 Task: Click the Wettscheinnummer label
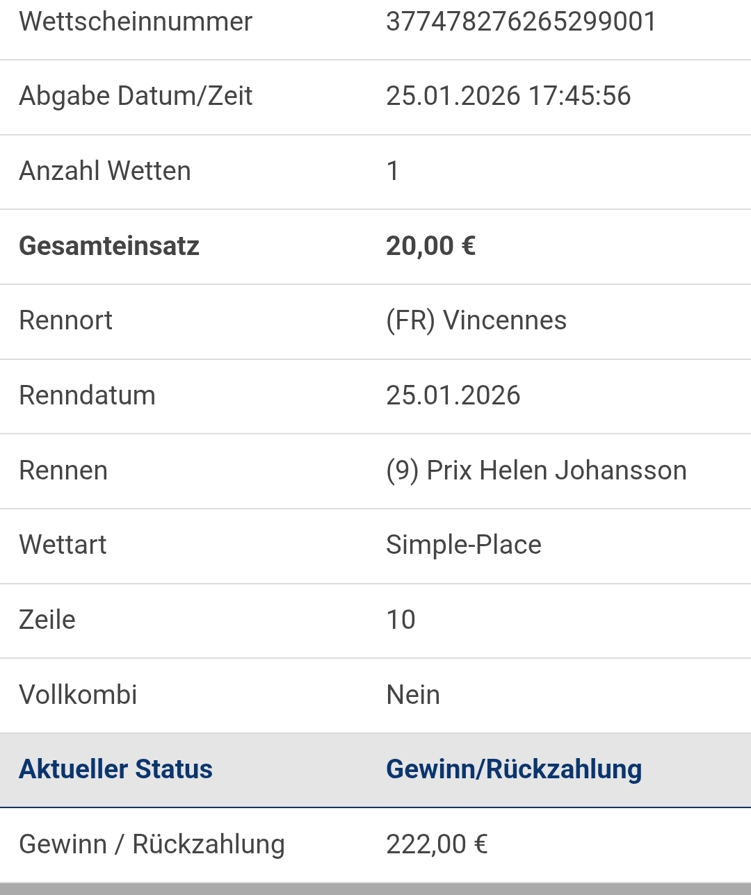[136, 22]
